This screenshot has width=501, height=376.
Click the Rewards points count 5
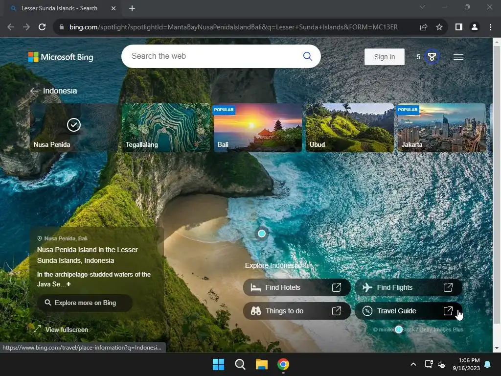[x=418, y=57]
